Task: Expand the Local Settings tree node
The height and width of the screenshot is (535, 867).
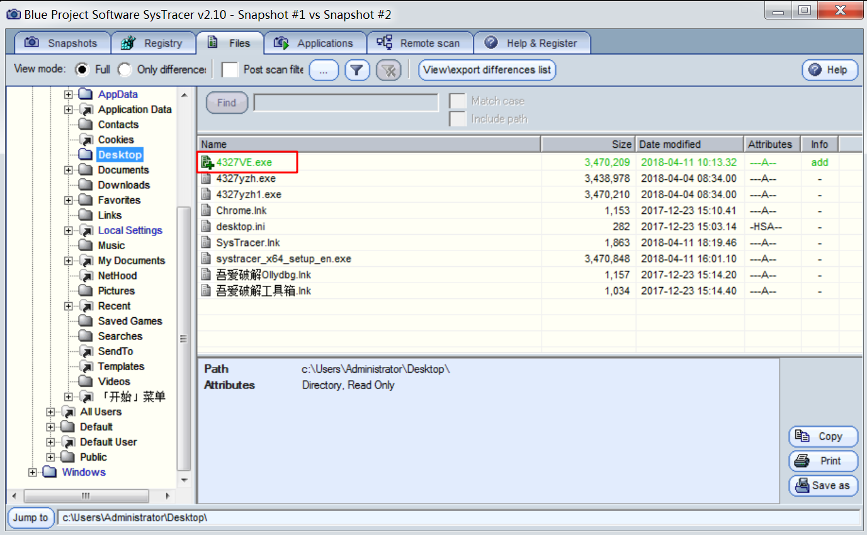Action: tap(69, 230)
